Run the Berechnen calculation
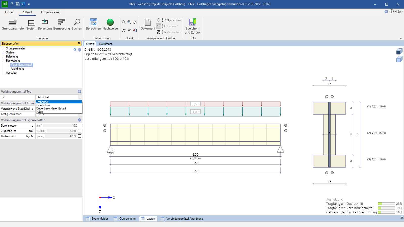The height and width of the screenshot is (227, 404). (x=93, y=25)
